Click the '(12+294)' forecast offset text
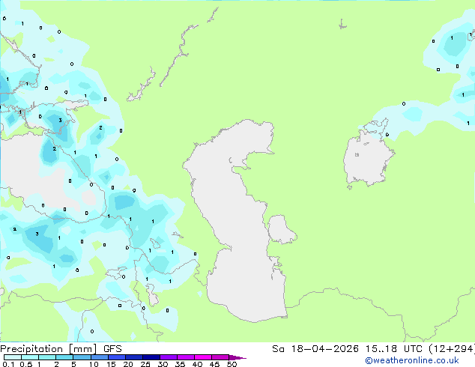Screen dimensions: 475x367 (x=452, y=349)
